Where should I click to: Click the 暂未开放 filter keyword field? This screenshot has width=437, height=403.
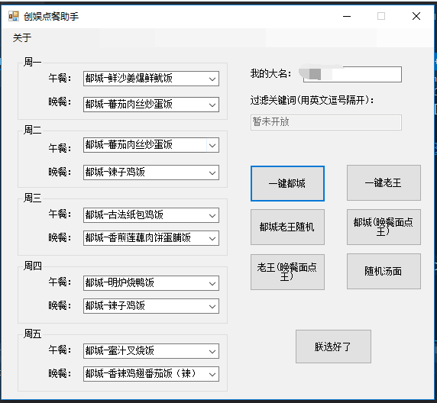tap(325, 122)
